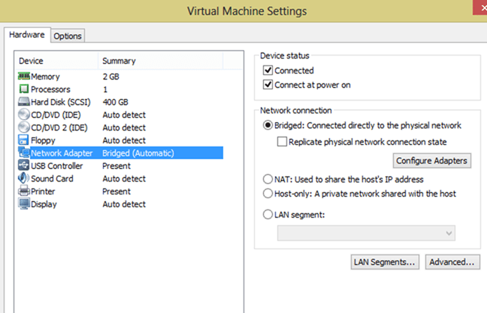Uncheck the Connected checkbox
This screenshot has width=487, height=313.
268,71
